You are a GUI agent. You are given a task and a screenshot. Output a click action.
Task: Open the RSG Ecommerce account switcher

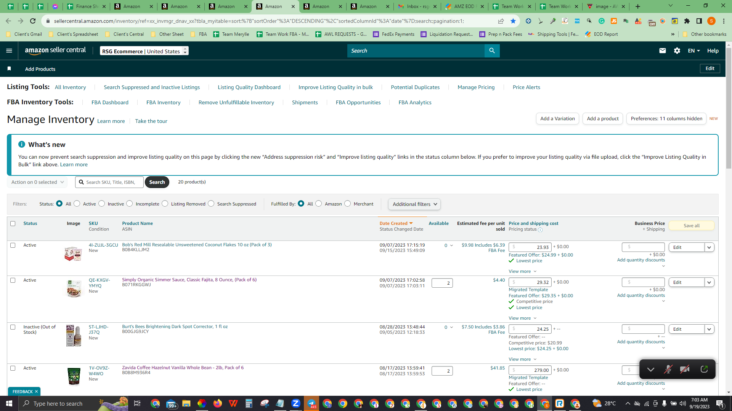coord(144,51)
